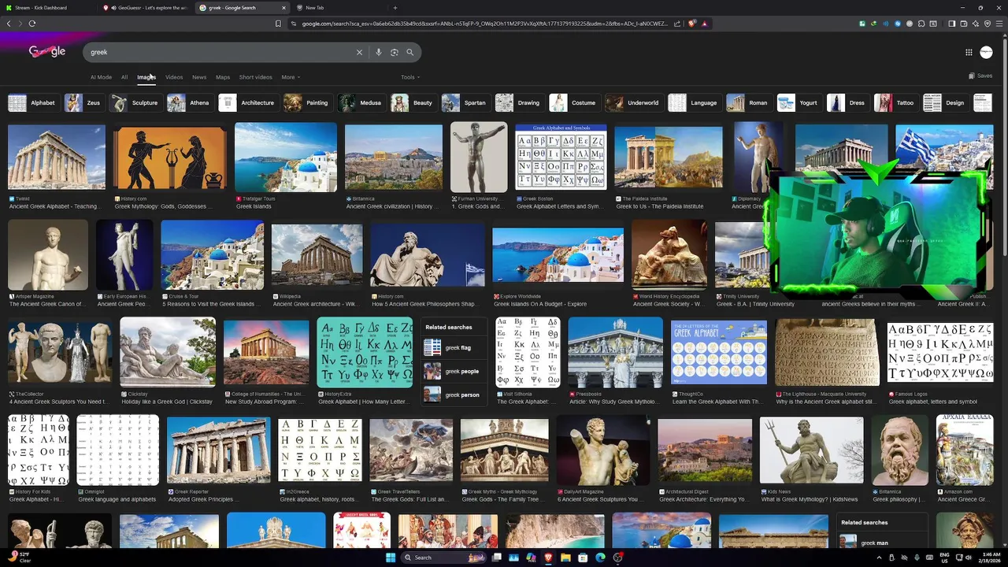Open the Kids News Poseidon statue image

(811, 450)
